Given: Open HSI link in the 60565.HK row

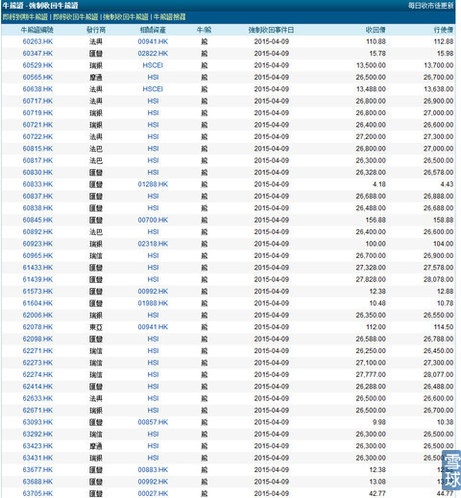Looking at the screenshot, I should pos(153,77).
